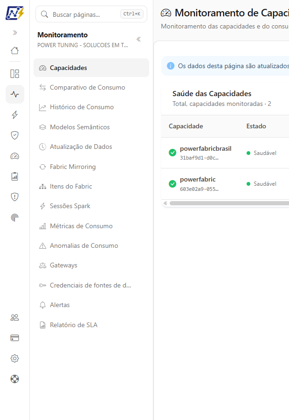This screenshot has width=289, height=420.
Task: Click the Modelos Semânticos layers icon
Action: pyautogui.click(x=42, y=127)
